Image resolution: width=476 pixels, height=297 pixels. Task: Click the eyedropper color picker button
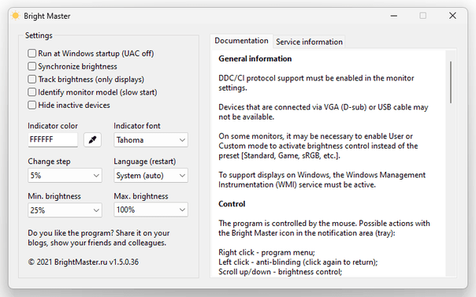pyautogui.click(x=92, y=140)
